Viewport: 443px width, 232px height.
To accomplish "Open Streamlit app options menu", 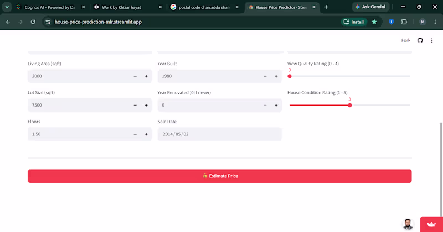I will (432, 40).
